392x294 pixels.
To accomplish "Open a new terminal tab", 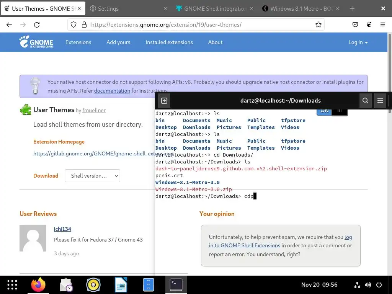I will click(164, 101).
